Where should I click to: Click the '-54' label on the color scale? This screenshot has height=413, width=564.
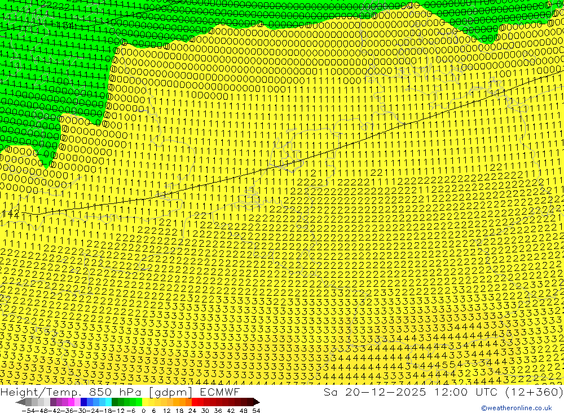[28, 411]
